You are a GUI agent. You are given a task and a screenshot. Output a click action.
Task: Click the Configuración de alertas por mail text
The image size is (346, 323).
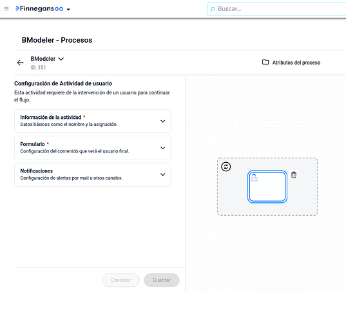click(x=72, y=178)
